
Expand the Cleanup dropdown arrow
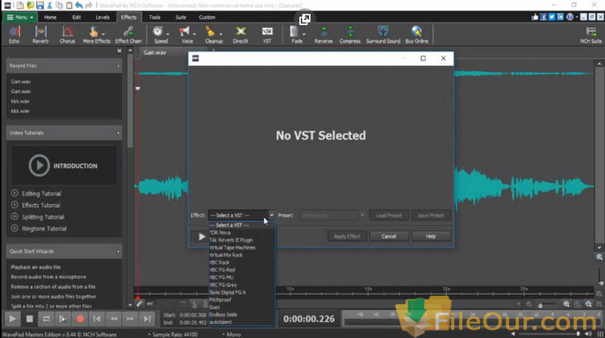pyautogui.click(x=220, y=35)
